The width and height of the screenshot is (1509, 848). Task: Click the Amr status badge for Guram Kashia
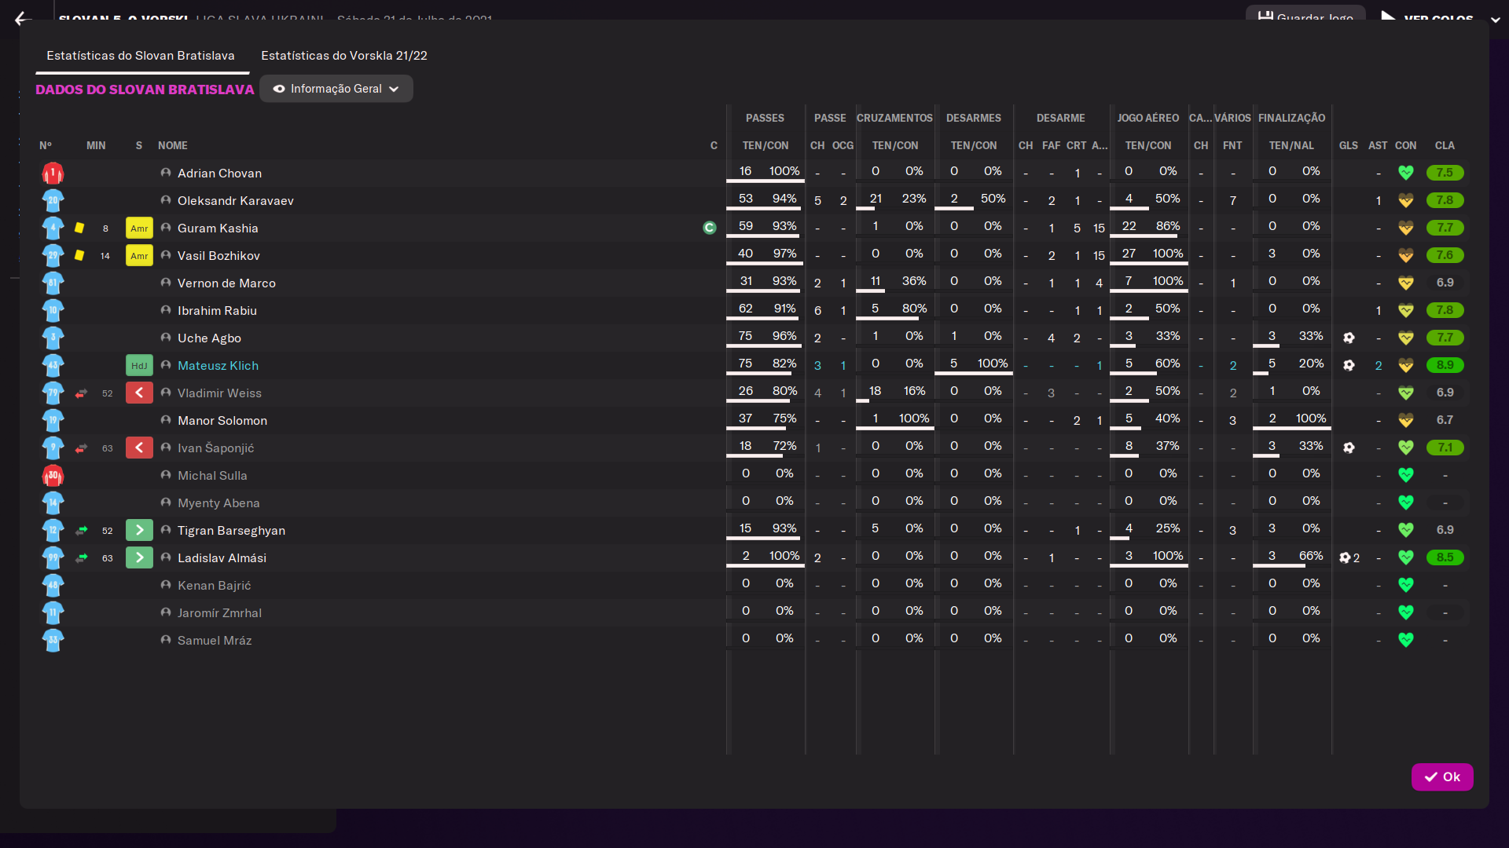(139, 228)
